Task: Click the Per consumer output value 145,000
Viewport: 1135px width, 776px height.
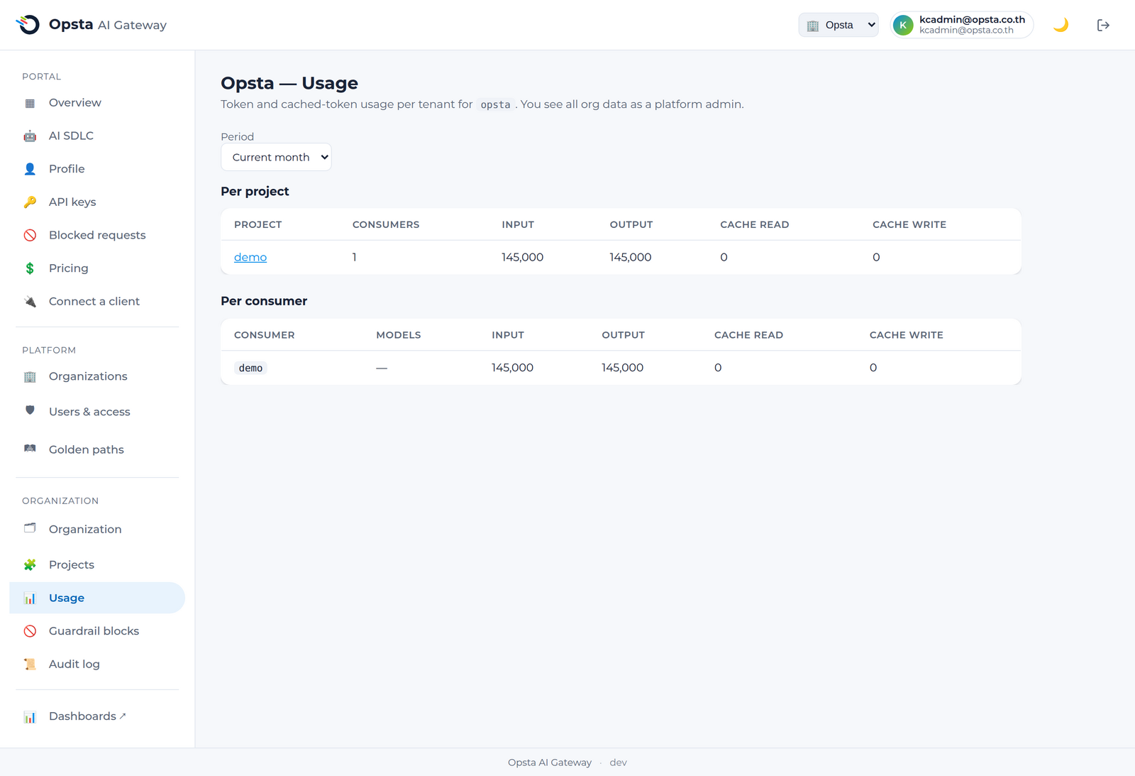Action: click(x=623, y=368)
